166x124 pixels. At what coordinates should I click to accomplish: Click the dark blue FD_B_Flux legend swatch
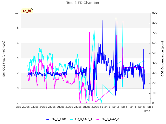pos(48,119)
